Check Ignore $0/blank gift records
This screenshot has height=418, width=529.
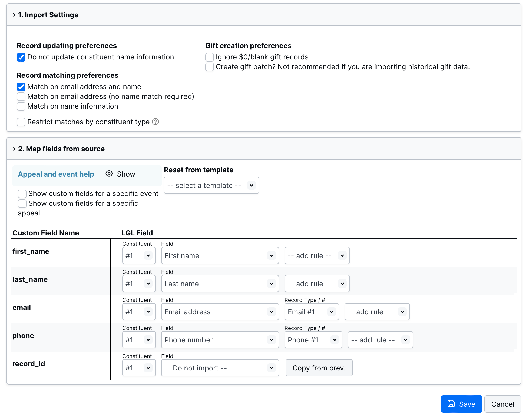click(x=210, y=57)
